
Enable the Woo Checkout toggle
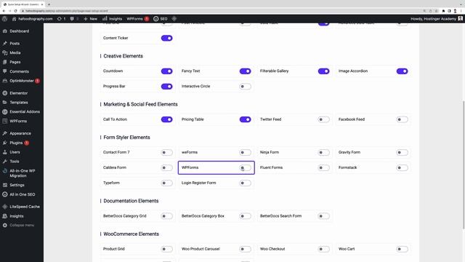[323, 249]
